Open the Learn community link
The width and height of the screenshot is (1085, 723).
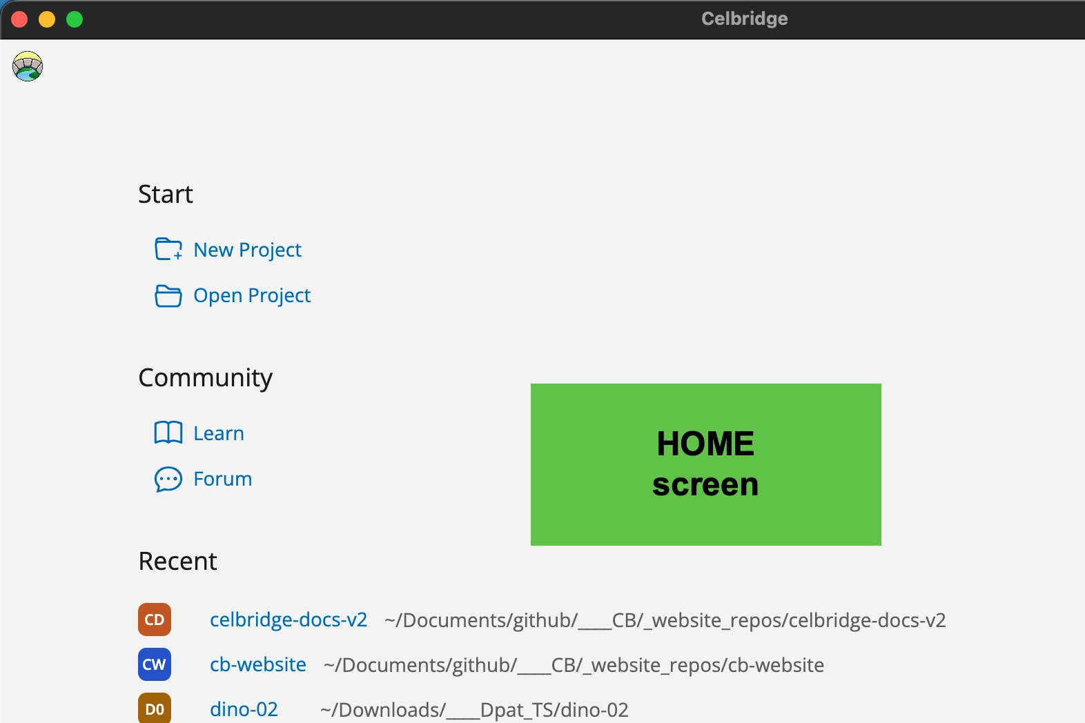[219, 433]
